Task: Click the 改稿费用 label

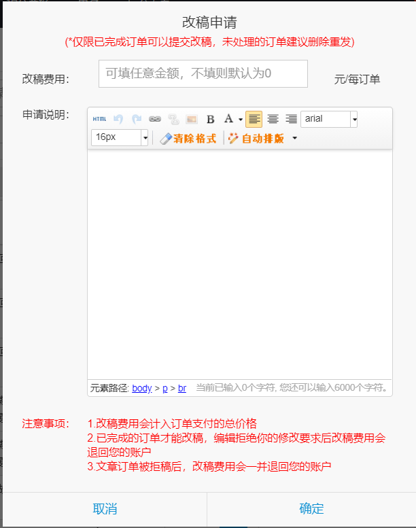Action: pyautogui.click(x=46, y=79)
